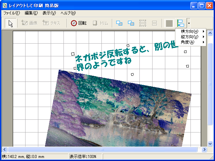Click the テキスト insert text tool

(x=51, y=23)
